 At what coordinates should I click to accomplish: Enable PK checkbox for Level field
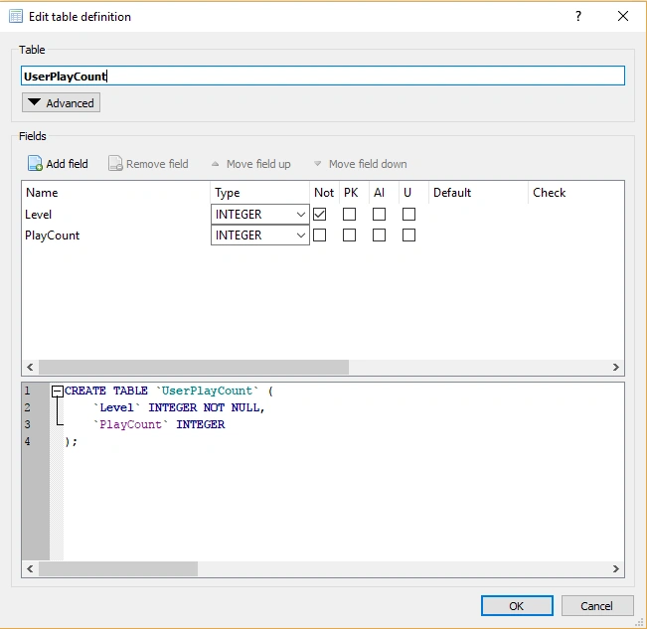(x=350, y=214)
